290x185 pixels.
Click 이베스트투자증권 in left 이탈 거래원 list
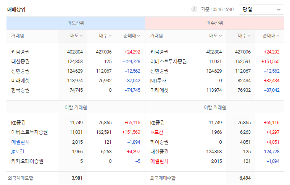(29, 132)
